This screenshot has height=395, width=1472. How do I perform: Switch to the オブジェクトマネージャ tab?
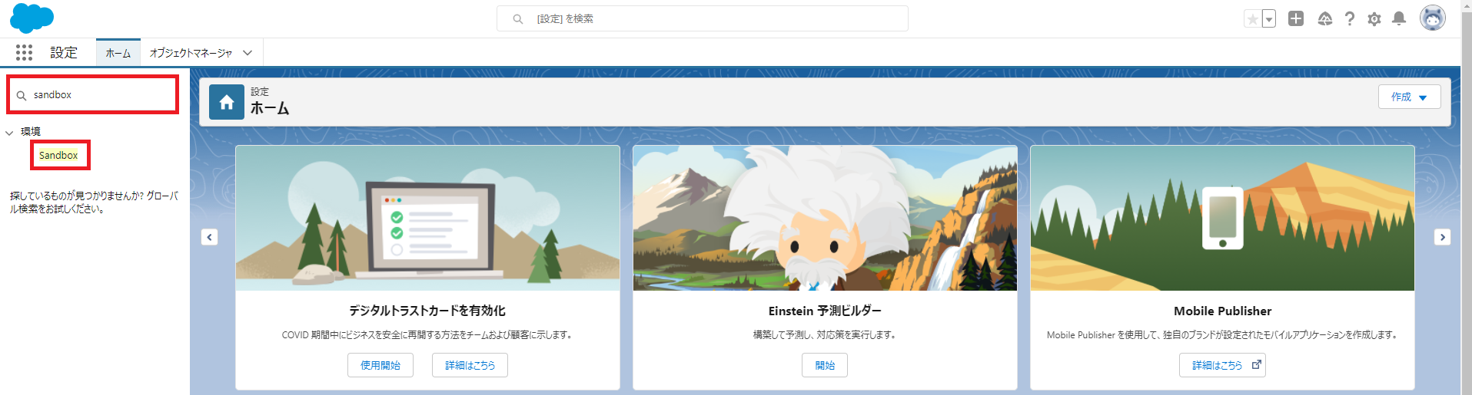point(191,53)
